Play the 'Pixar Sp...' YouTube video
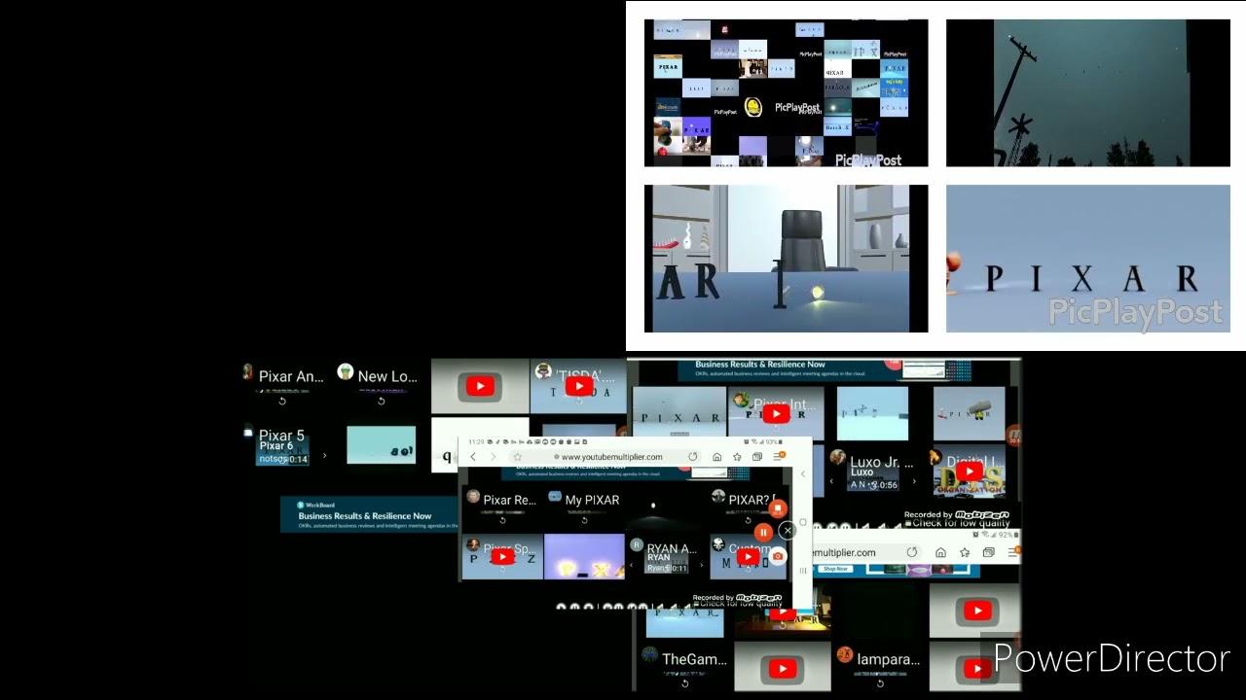Viewport: 1246px width, 700px height. [x=502, y=556]
